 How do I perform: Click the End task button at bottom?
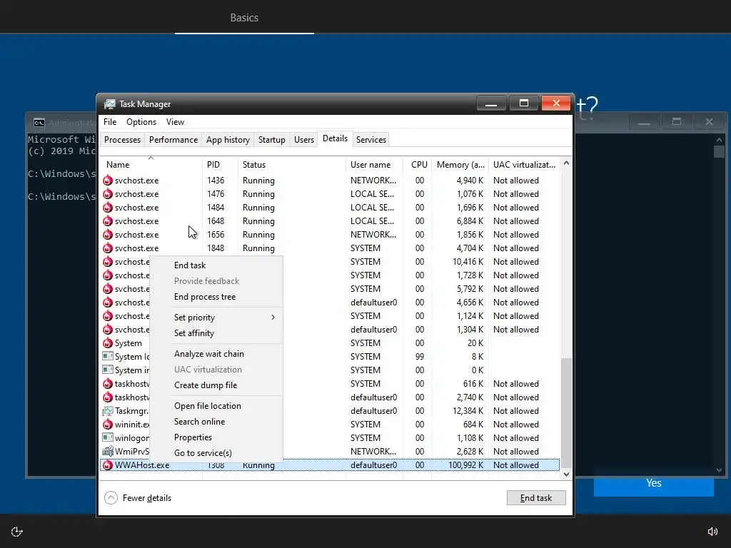point(536,497)
